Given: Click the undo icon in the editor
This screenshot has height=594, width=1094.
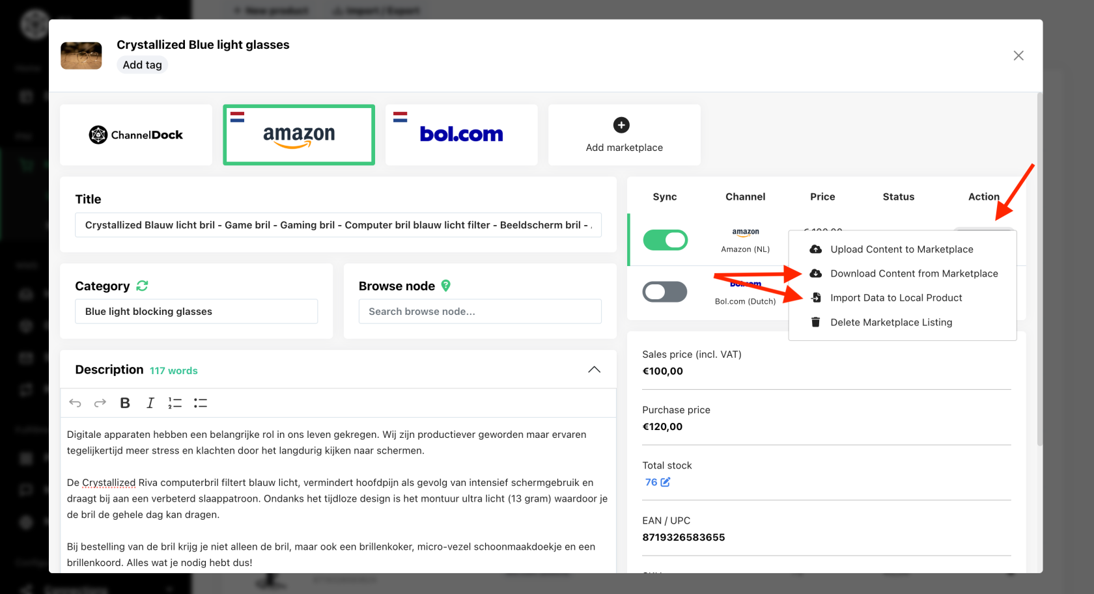Looking at the screenshot, I should tap(76, 403).
